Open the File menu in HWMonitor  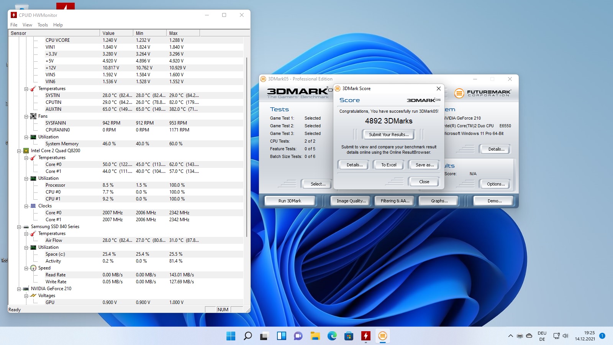14,25
